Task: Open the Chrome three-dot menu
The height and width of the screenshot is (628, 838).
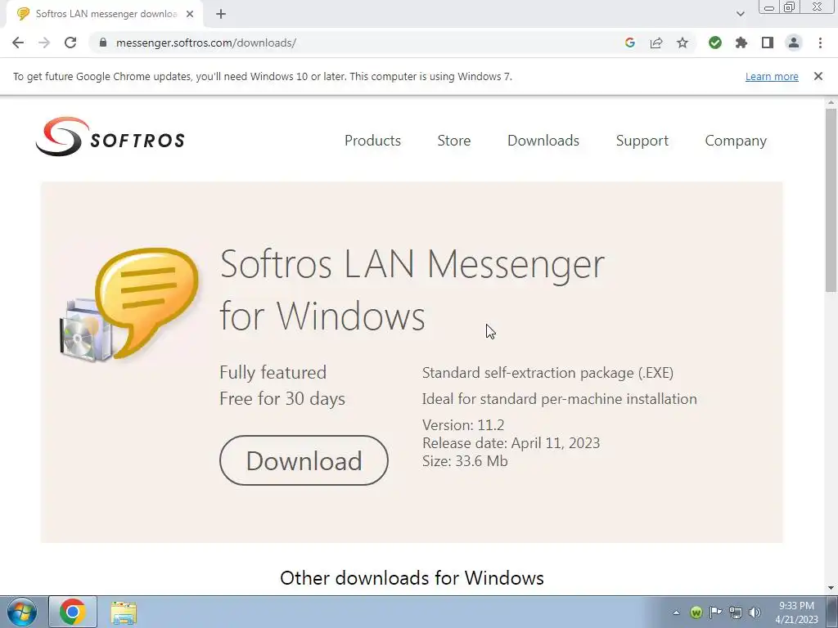Action: coord(820,43)
